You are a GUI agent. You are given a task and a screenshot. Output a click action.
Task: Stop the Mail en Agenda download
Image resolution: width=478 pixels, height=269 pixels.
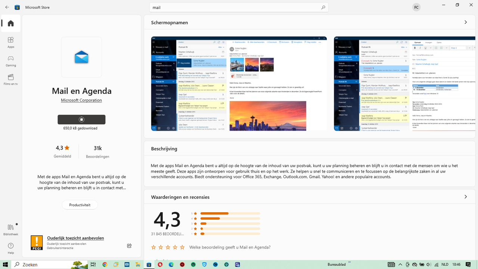81,120
